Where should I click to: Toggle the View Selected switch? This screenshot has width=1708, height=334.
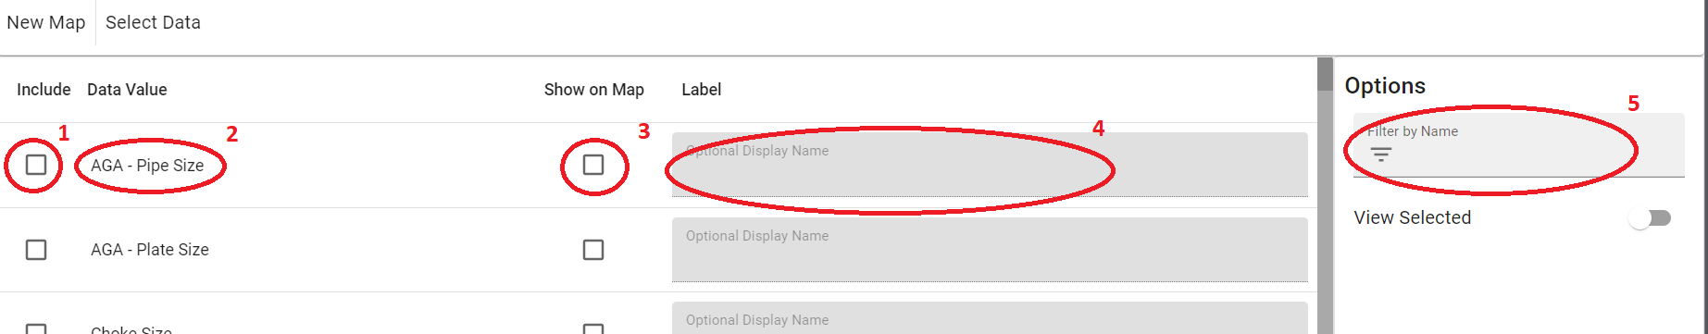[1651, 218]
